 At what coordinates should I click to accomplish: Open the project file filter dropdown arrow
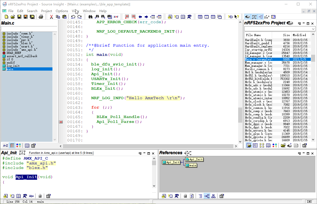tap(313, 29)
